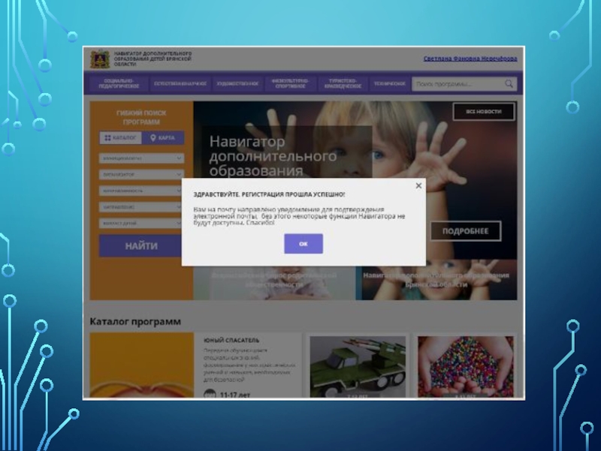Open the Художественное menu item

[237, 83]
